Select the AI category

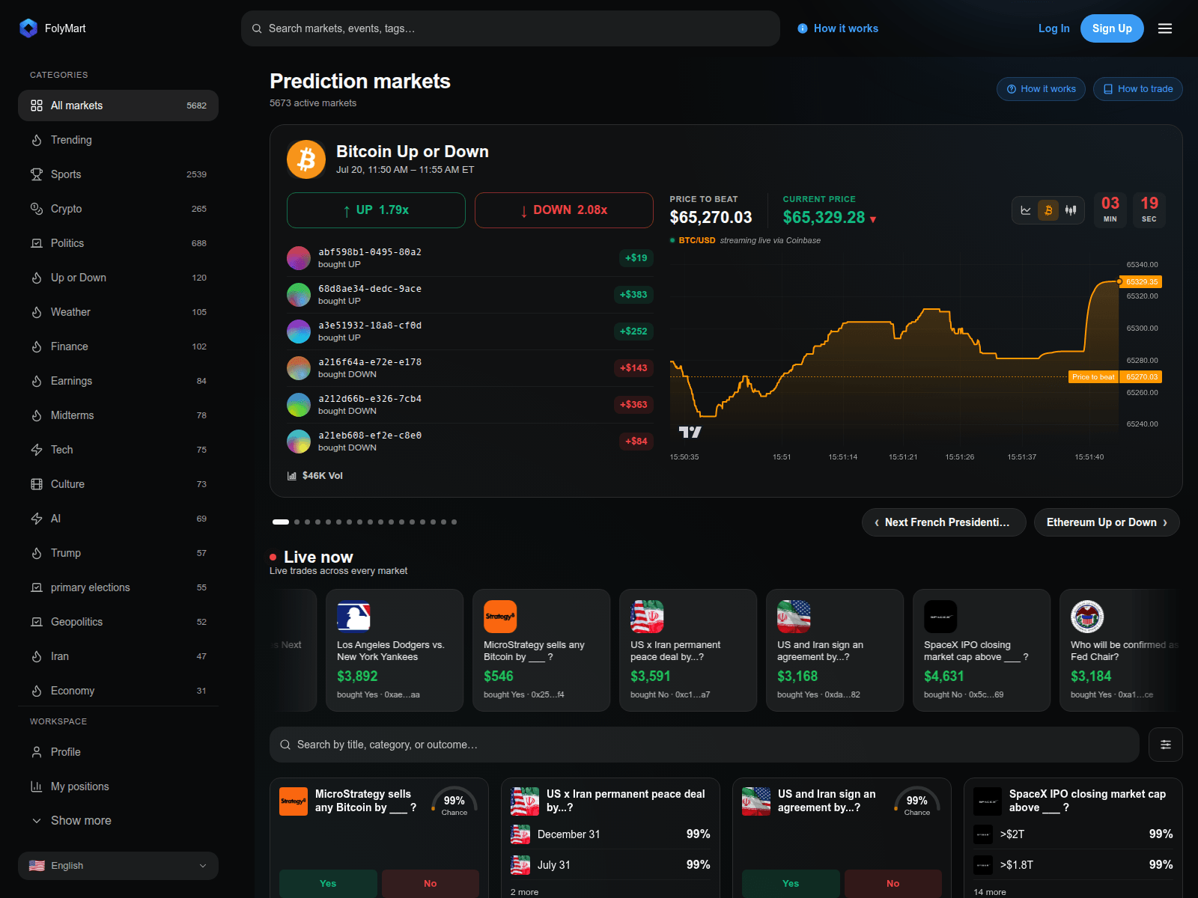click(x=118, y=519)
